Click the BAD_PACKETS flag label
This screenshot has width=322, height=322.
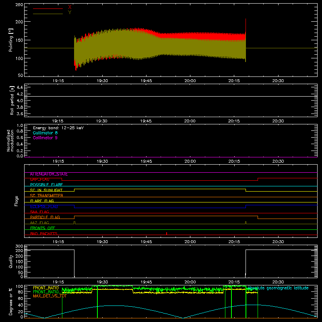44,233
